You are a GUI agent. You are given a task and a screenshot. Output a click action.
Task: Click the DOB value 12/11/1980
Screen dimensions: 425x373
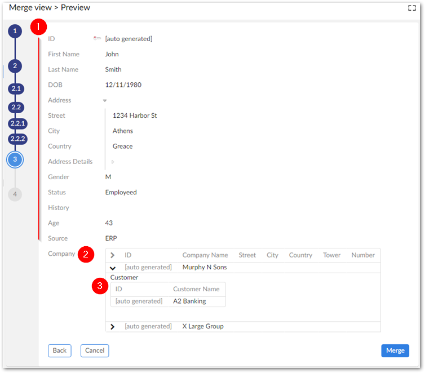tap(123, 85)
